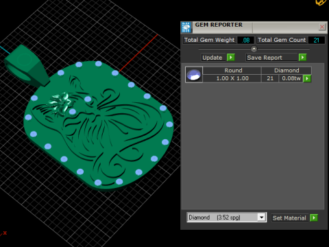This screenshot has height=247, width=329.
Task: Select the round diamond gem thumbnail
Action: click(194, 75)
